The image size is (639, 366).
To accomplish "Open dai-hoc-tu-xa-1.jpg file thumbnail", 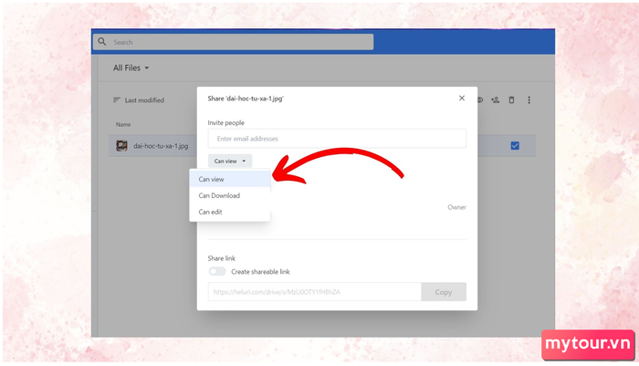I will coord(121,145).
